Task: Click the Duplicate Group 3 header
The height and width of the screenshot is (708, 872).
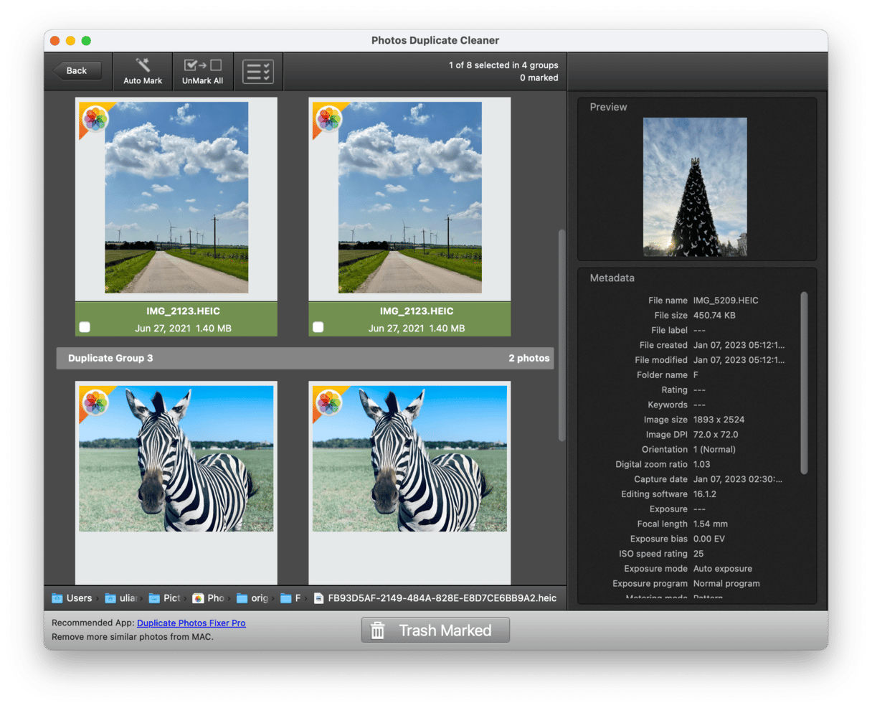Action: coord(305,358)
